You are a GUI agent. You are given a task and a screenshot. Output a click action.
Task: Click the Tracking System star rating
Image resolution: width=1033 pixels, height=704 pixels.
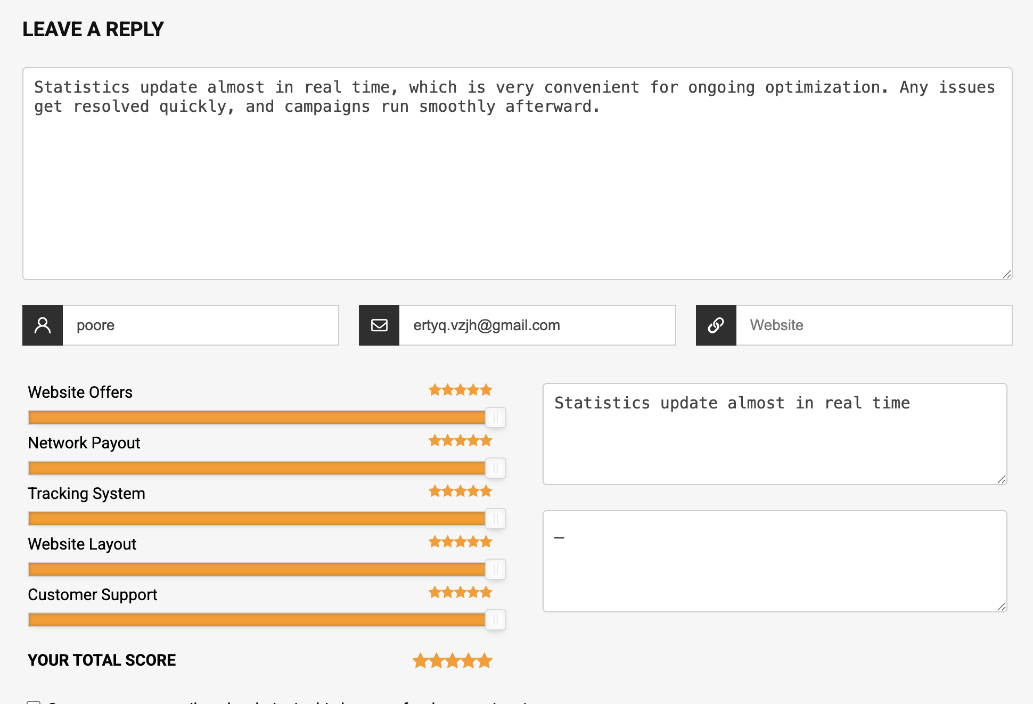tap(461, 492)
